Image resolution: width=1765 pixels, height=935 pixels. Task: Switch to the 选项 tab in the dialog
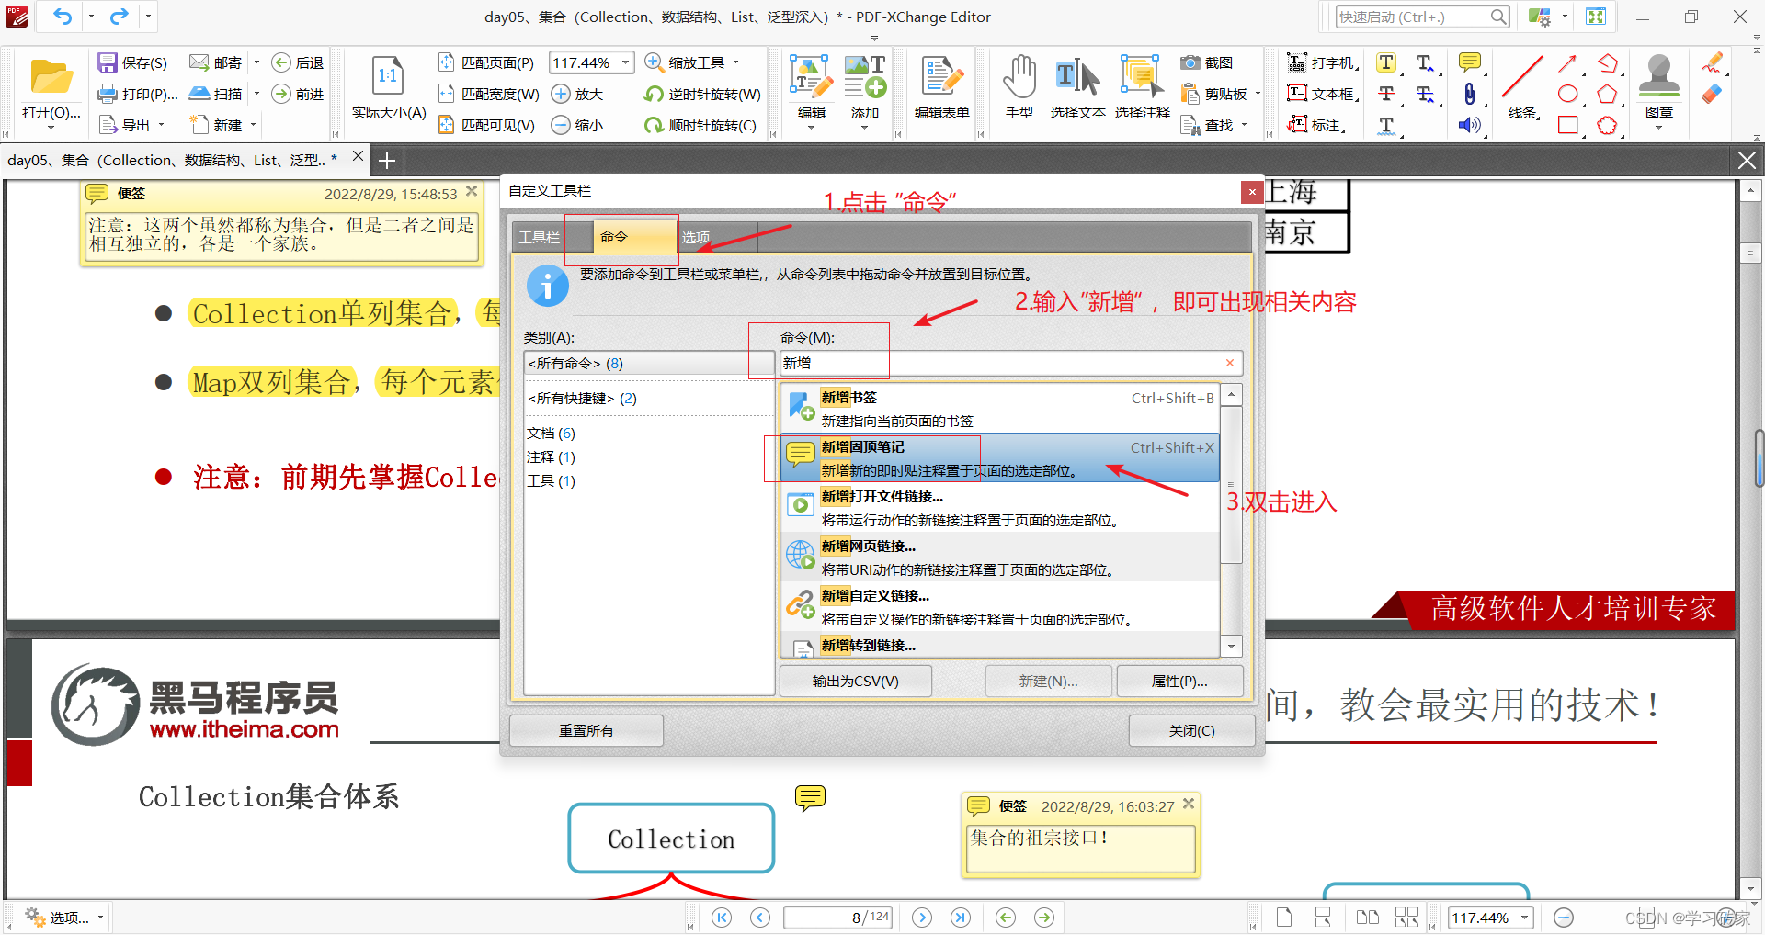pyautogui.click(x=696, y=237)
